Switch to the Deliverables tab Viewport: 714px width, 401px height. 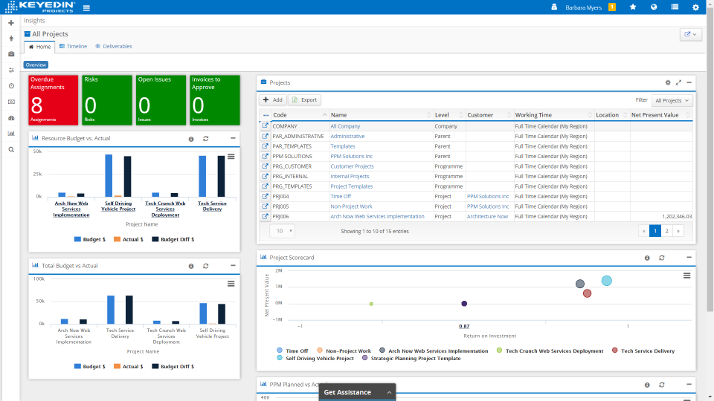point(113,46)
